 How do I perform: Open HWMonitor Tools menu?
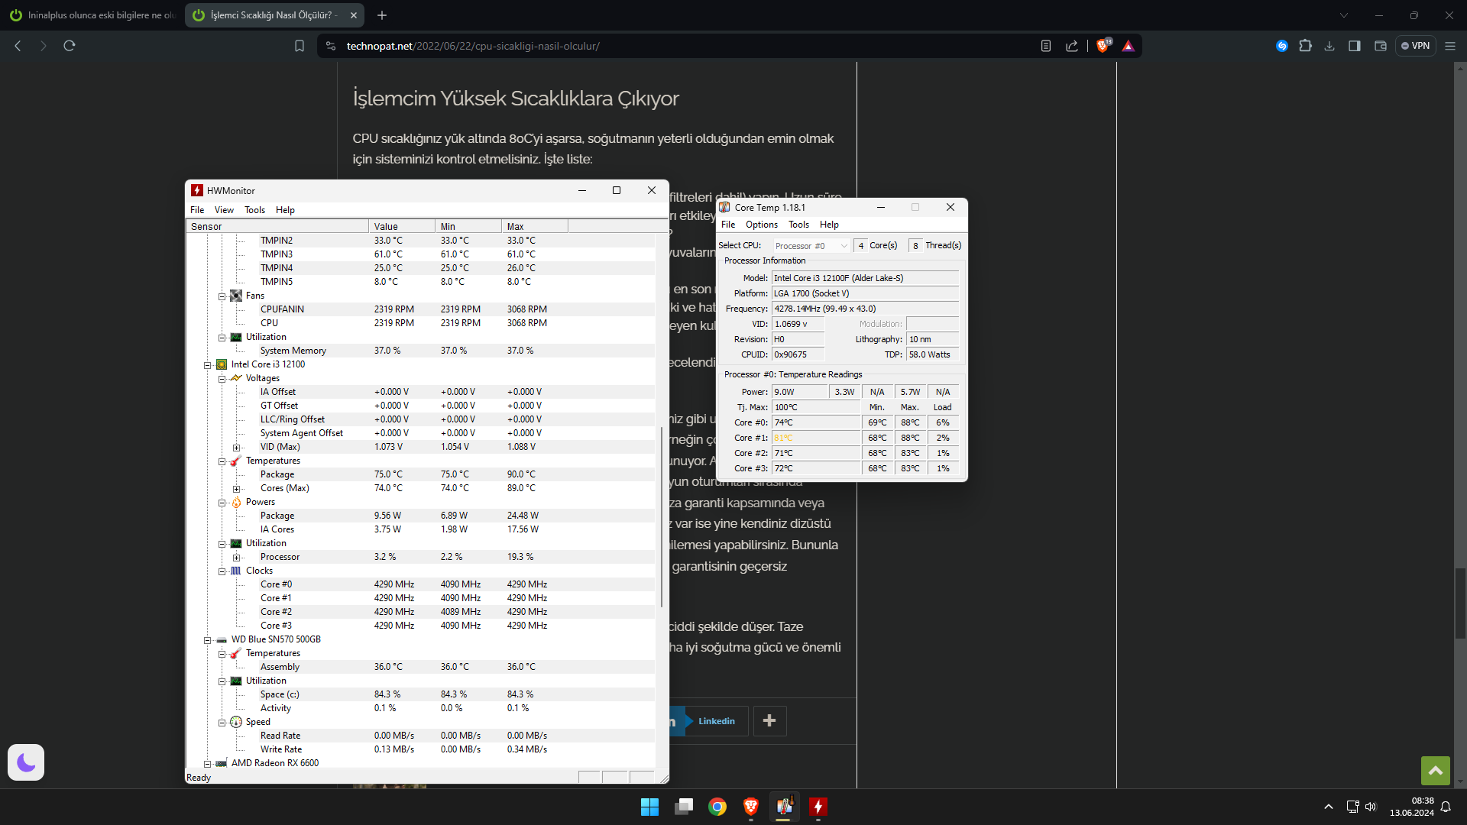pos(254,210)
